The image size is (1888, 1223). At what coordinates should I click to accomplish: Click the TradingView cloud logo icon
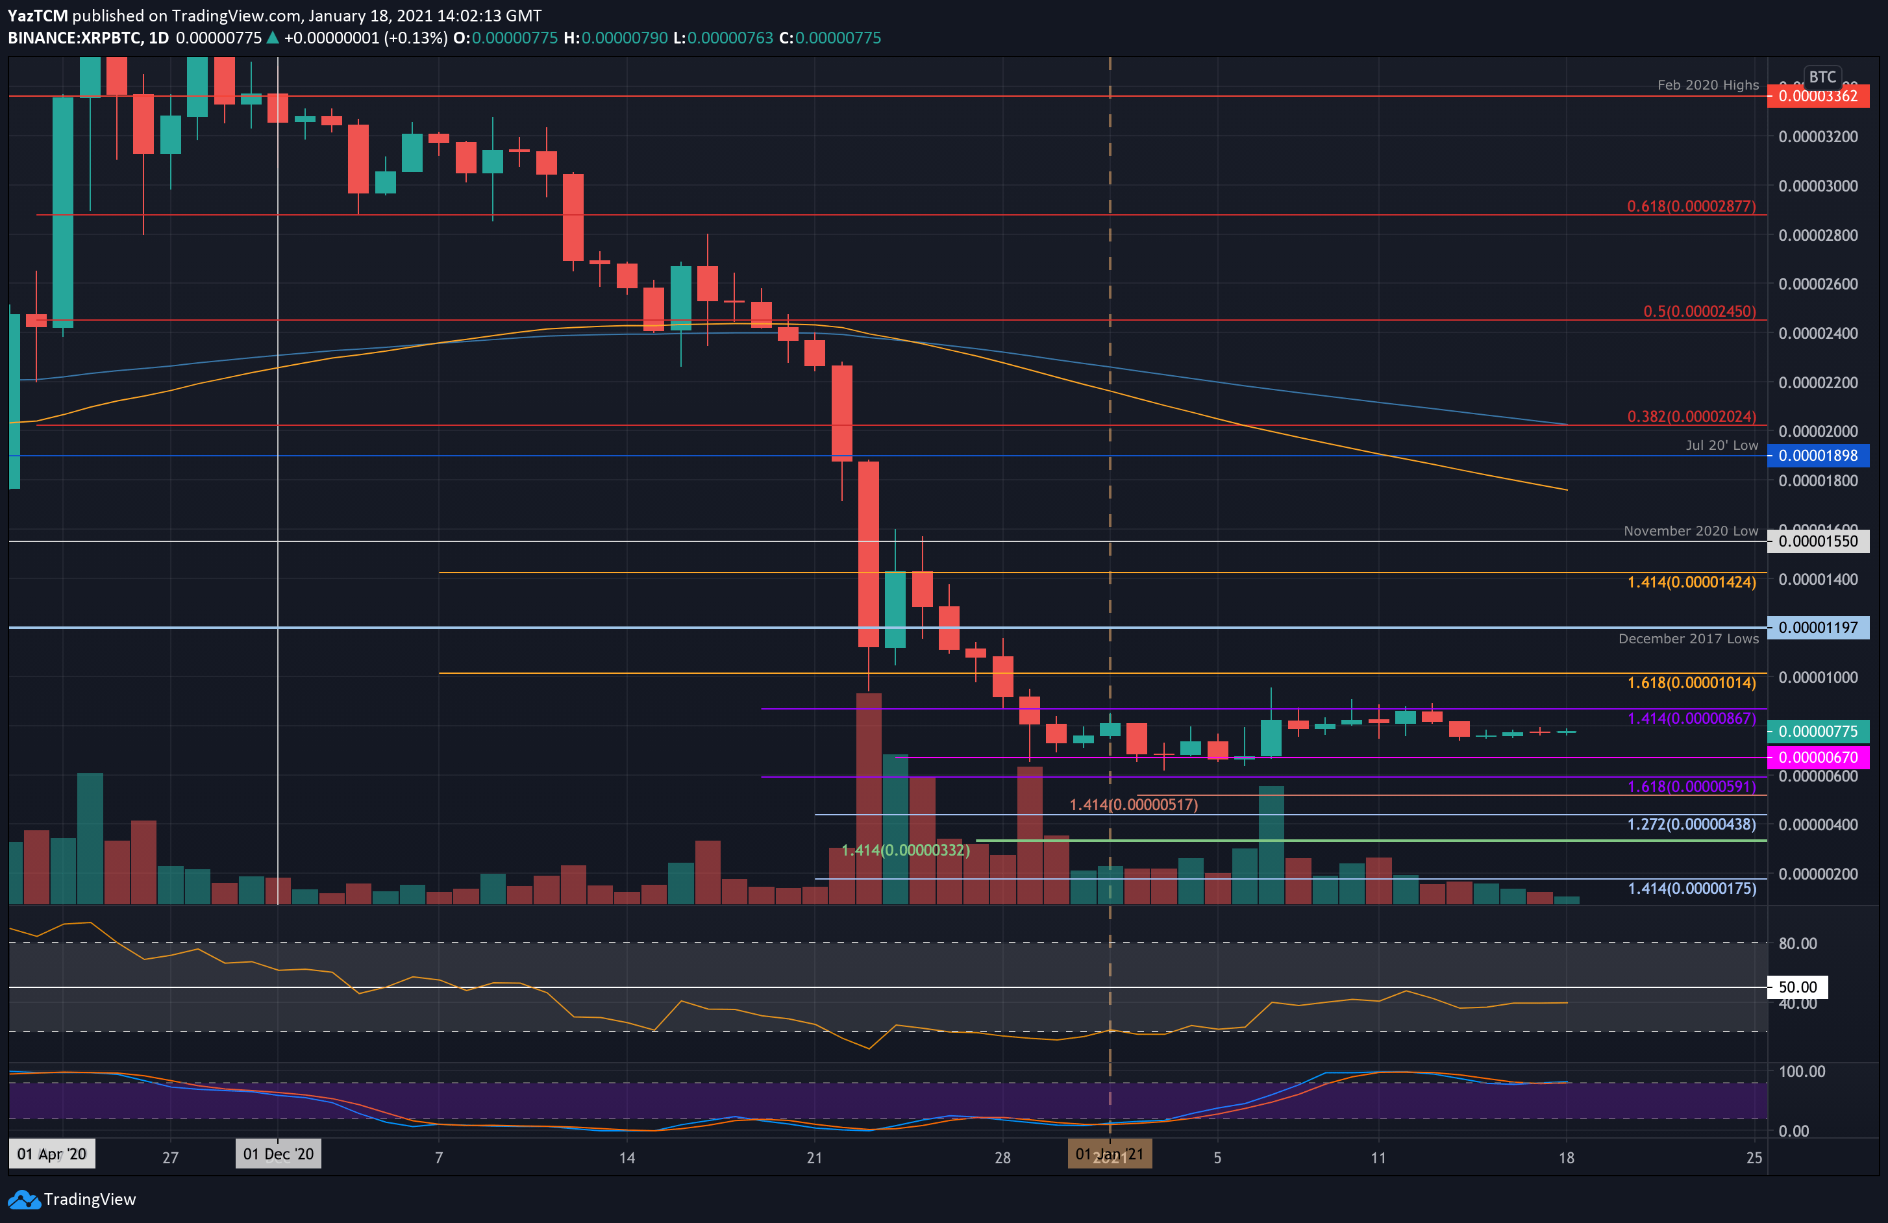coord(24,1199)
